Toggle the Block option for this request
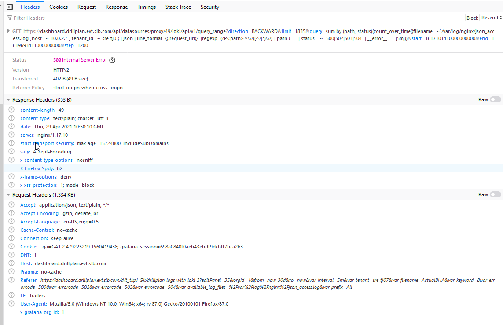 (472, 18)
